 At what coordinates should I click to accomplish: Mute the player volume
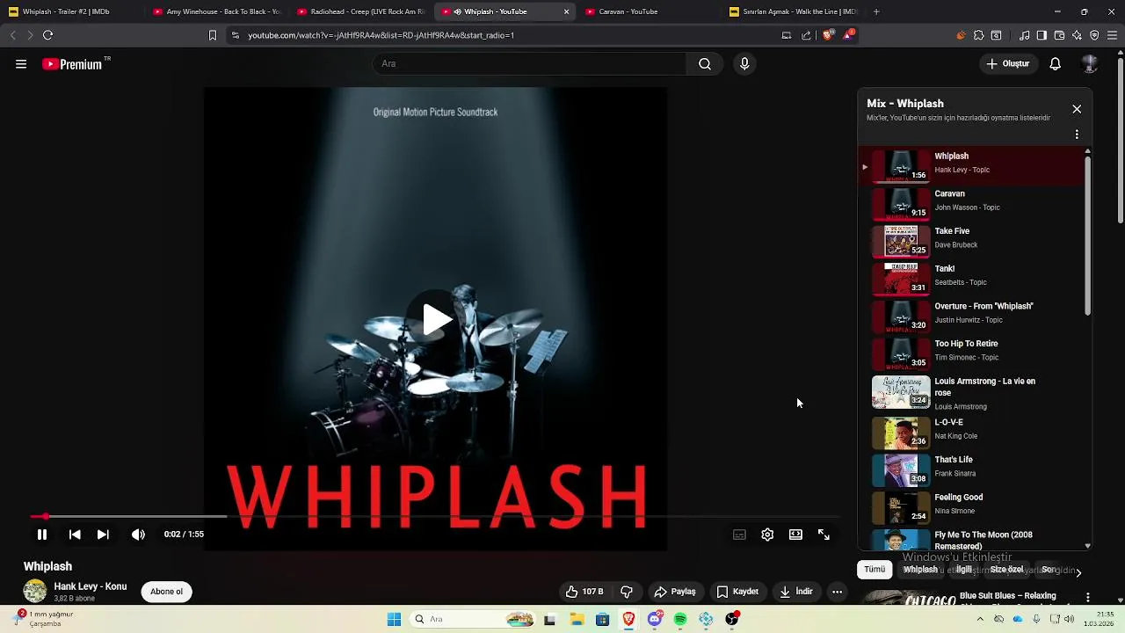pos(138,535)
